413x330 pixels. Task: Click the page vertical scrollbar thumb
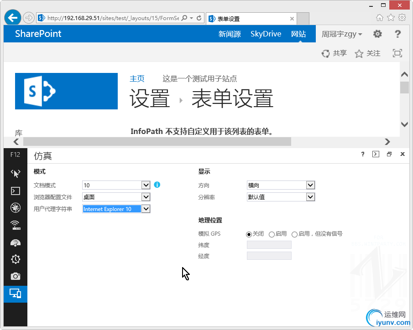click(x=404, y=88)
